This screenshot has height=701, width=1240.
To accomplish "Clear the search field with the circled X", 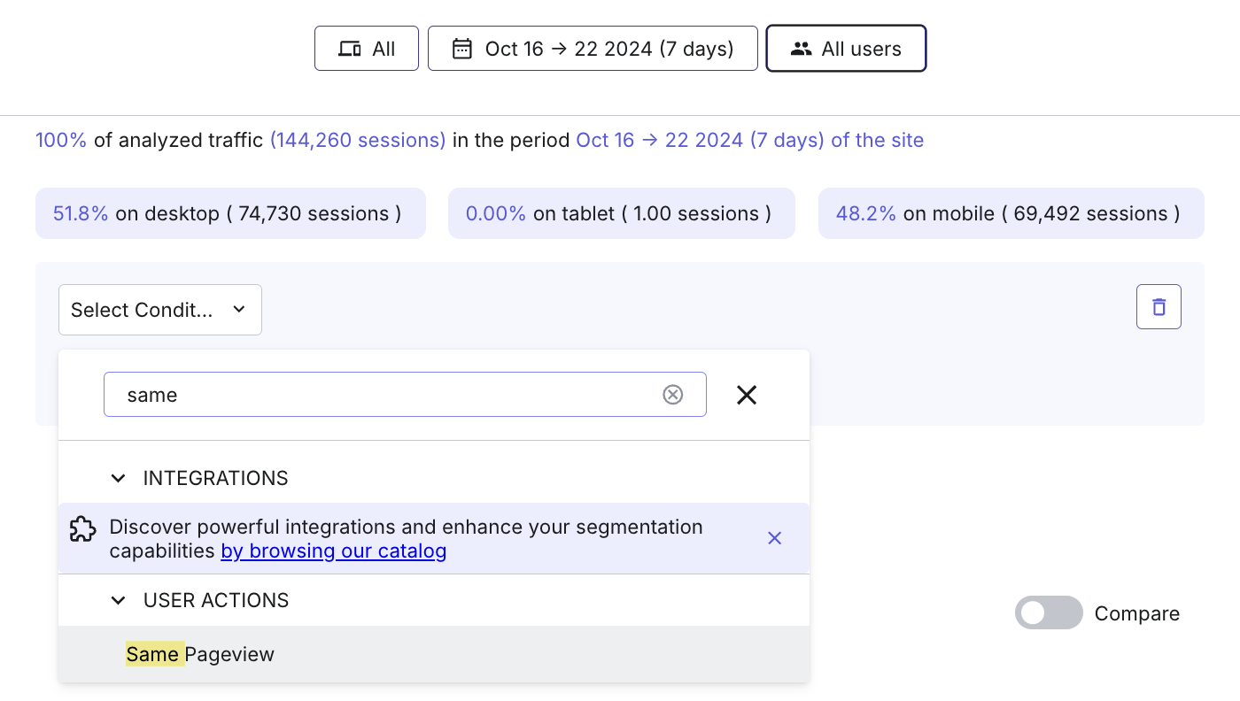I will pos(673,395).
